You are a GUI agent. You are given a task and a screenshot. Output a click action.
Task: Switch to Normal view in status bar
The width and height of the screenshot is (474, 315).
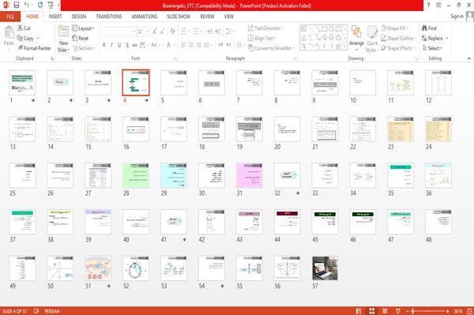[359, 311]
